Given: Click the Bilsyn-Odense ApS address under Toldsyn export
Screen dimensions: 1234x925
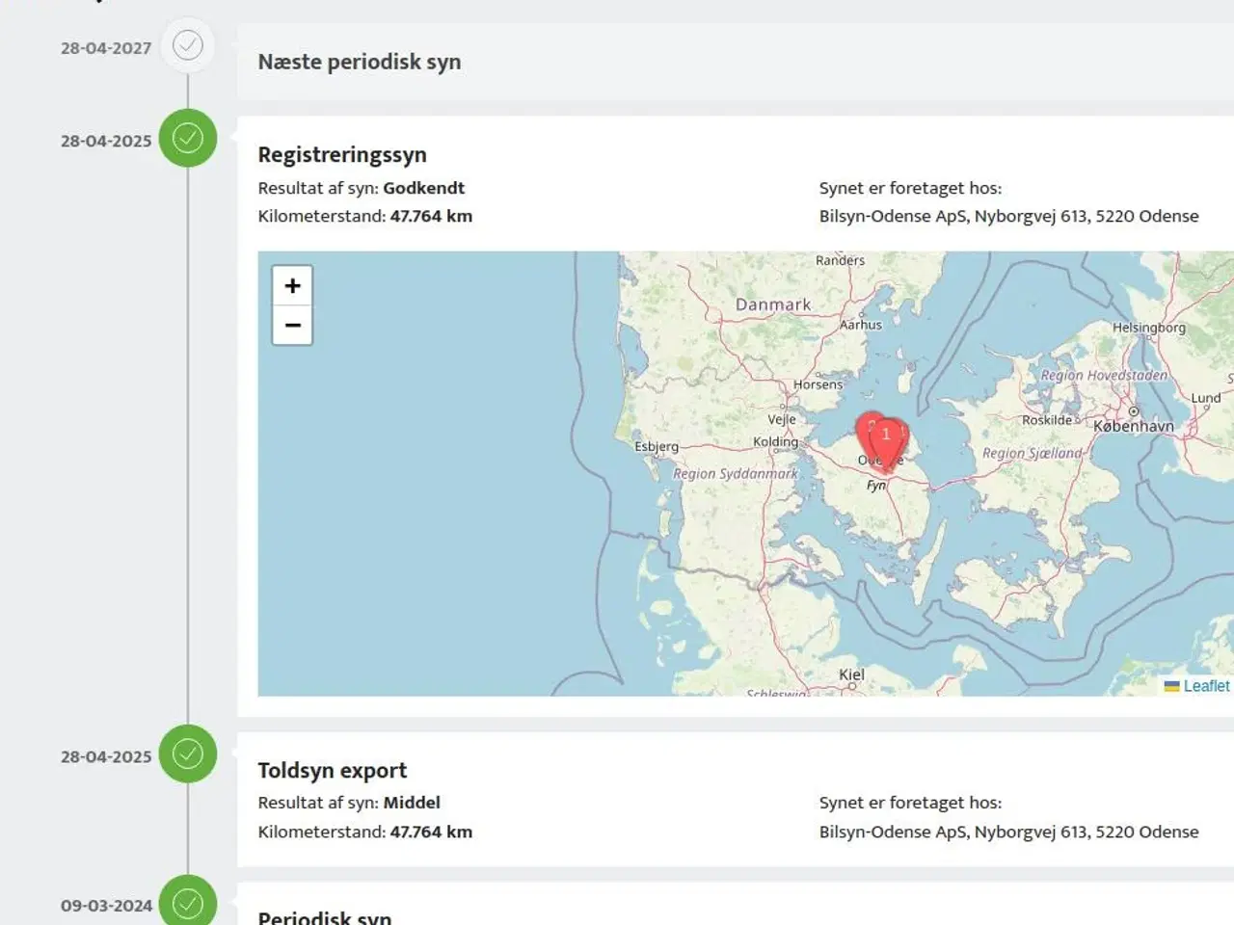Looking at the screenshot, I should point(1009,832).
